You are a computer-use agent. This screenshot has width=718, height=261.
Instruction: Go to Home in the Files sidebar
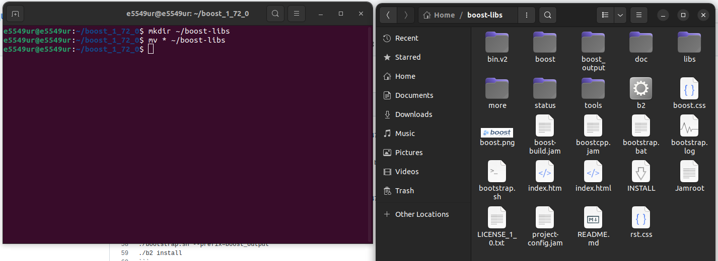(423, 76)
